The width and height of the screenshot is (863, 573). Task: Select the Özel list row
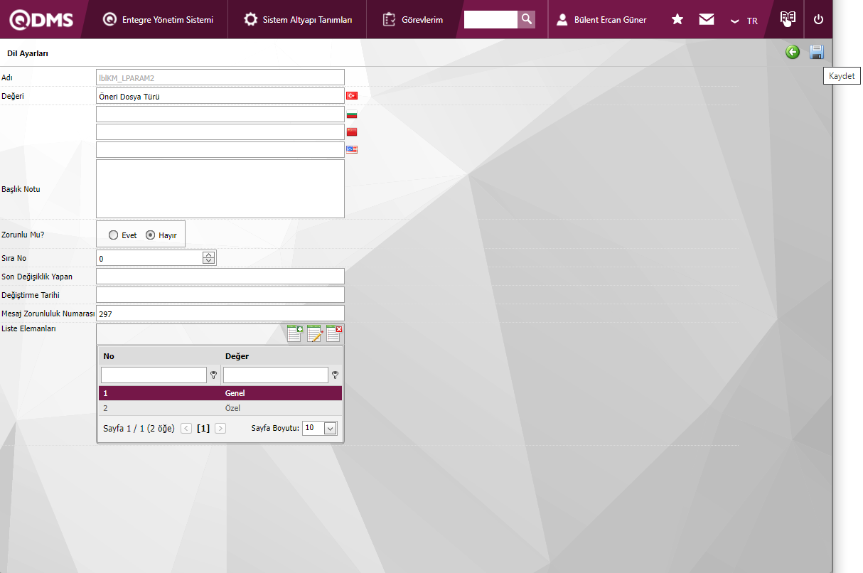coord(220,408)
